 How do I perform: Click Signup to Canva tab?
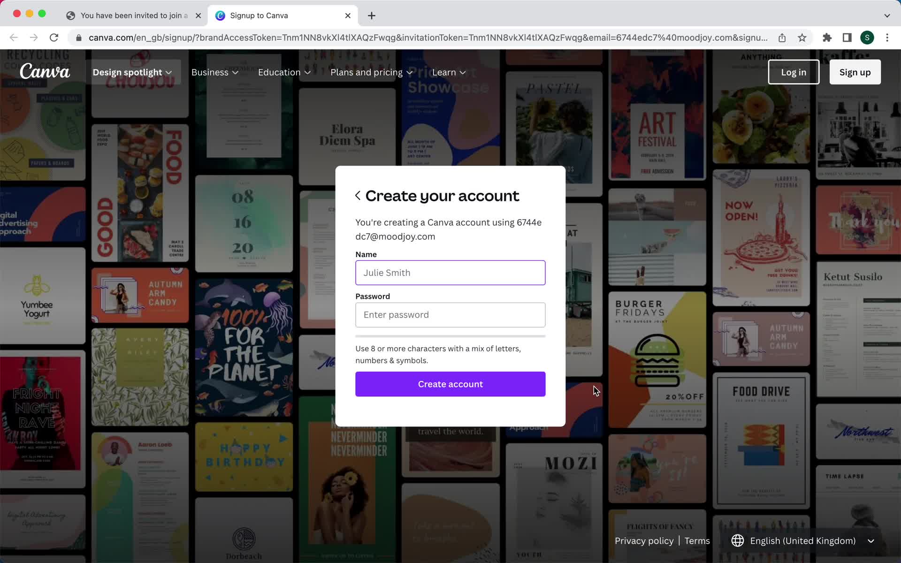[x=283, y=15]
